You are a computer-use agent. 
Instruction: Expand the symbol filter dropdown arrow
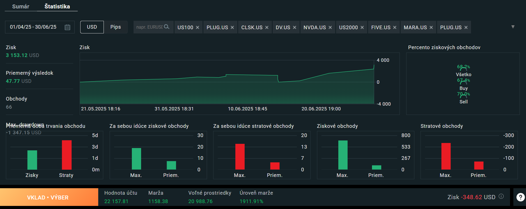pos(513,27)
